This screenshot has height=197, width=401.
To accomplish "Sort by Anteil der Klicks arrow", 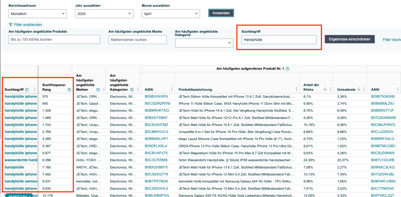I will 325,89.
